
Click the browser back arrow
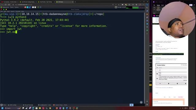click(x=2, y=5)
